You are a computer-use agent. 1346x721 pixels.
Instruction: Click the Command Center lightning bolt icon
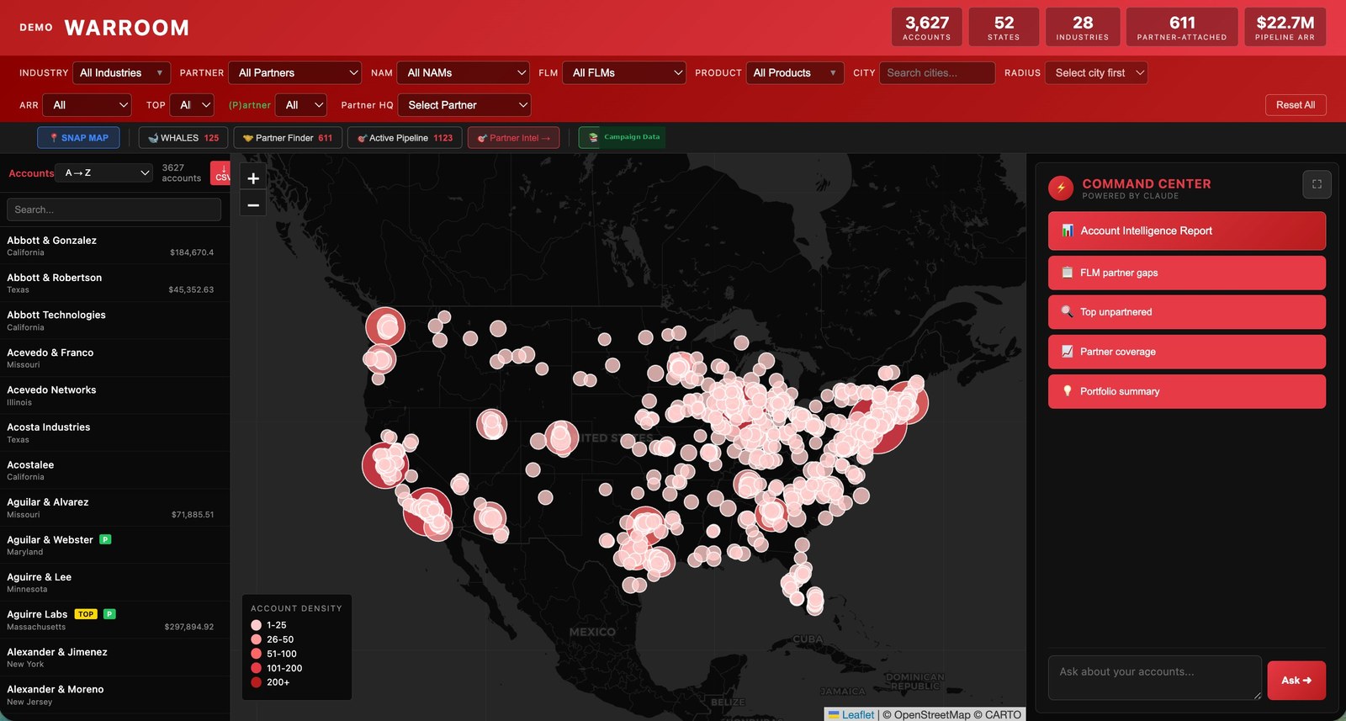click(1061, 188)
